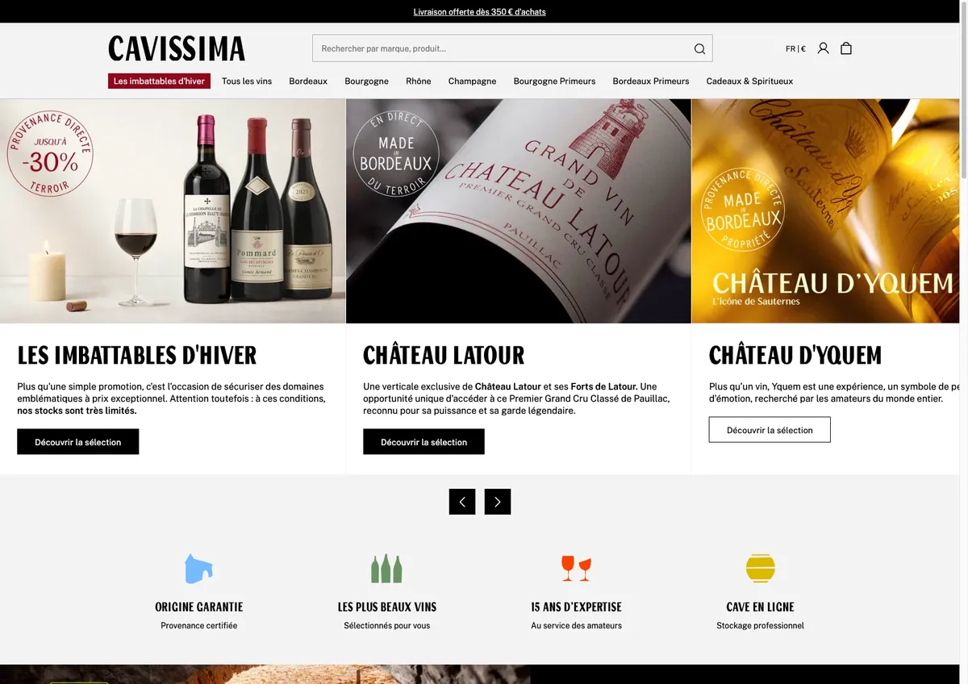Click the LES PLUS BEAUX VINS title
The width and height of the screenshot is (968, 684).
387,607
